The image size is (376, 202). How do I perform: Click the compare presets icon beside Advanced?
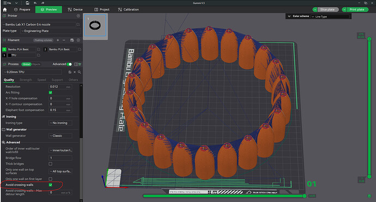click(x=76, y=64)
